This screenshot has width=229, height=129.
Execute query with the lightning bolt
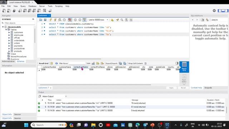[x=51, y=20]
